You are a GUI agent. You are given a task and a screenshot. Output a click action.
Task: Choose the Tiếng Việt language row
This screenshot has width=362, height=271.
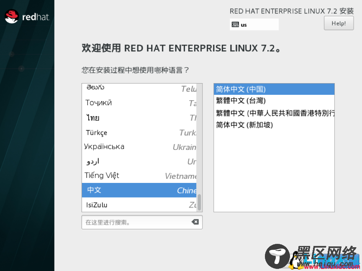(x=139, y=176)
